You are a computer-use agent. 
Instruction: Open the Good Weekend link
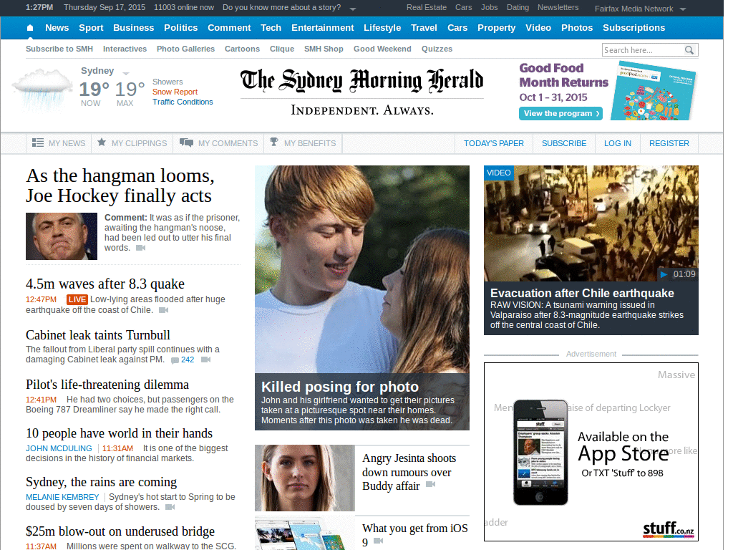pyautogui.click(x=382, y=49)
